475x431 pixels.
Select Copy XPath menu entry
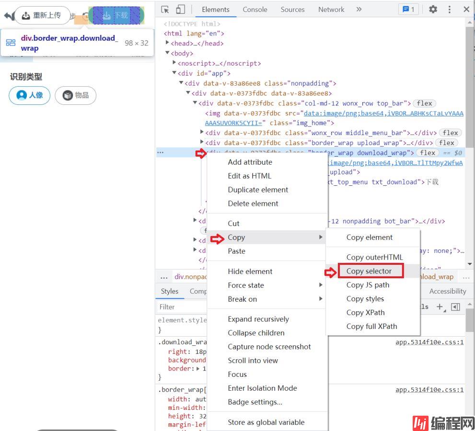(365, 312)
